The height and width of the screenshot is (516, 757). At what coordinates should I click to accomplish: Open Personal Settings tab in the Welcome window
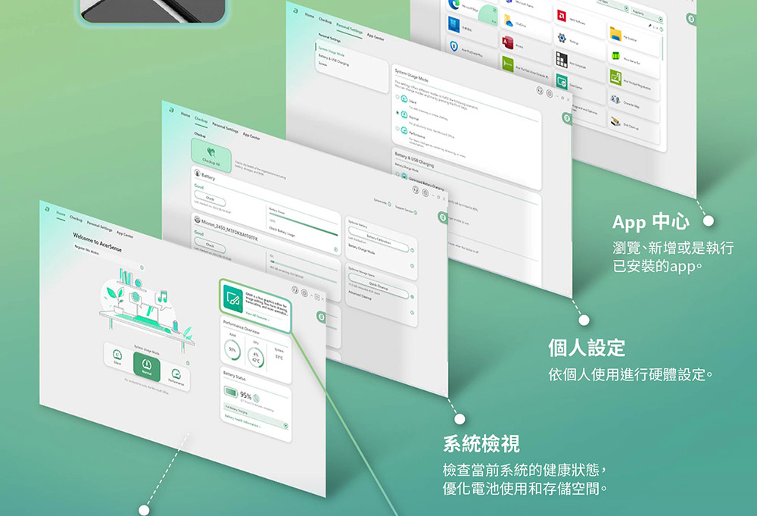coord(99,226)
